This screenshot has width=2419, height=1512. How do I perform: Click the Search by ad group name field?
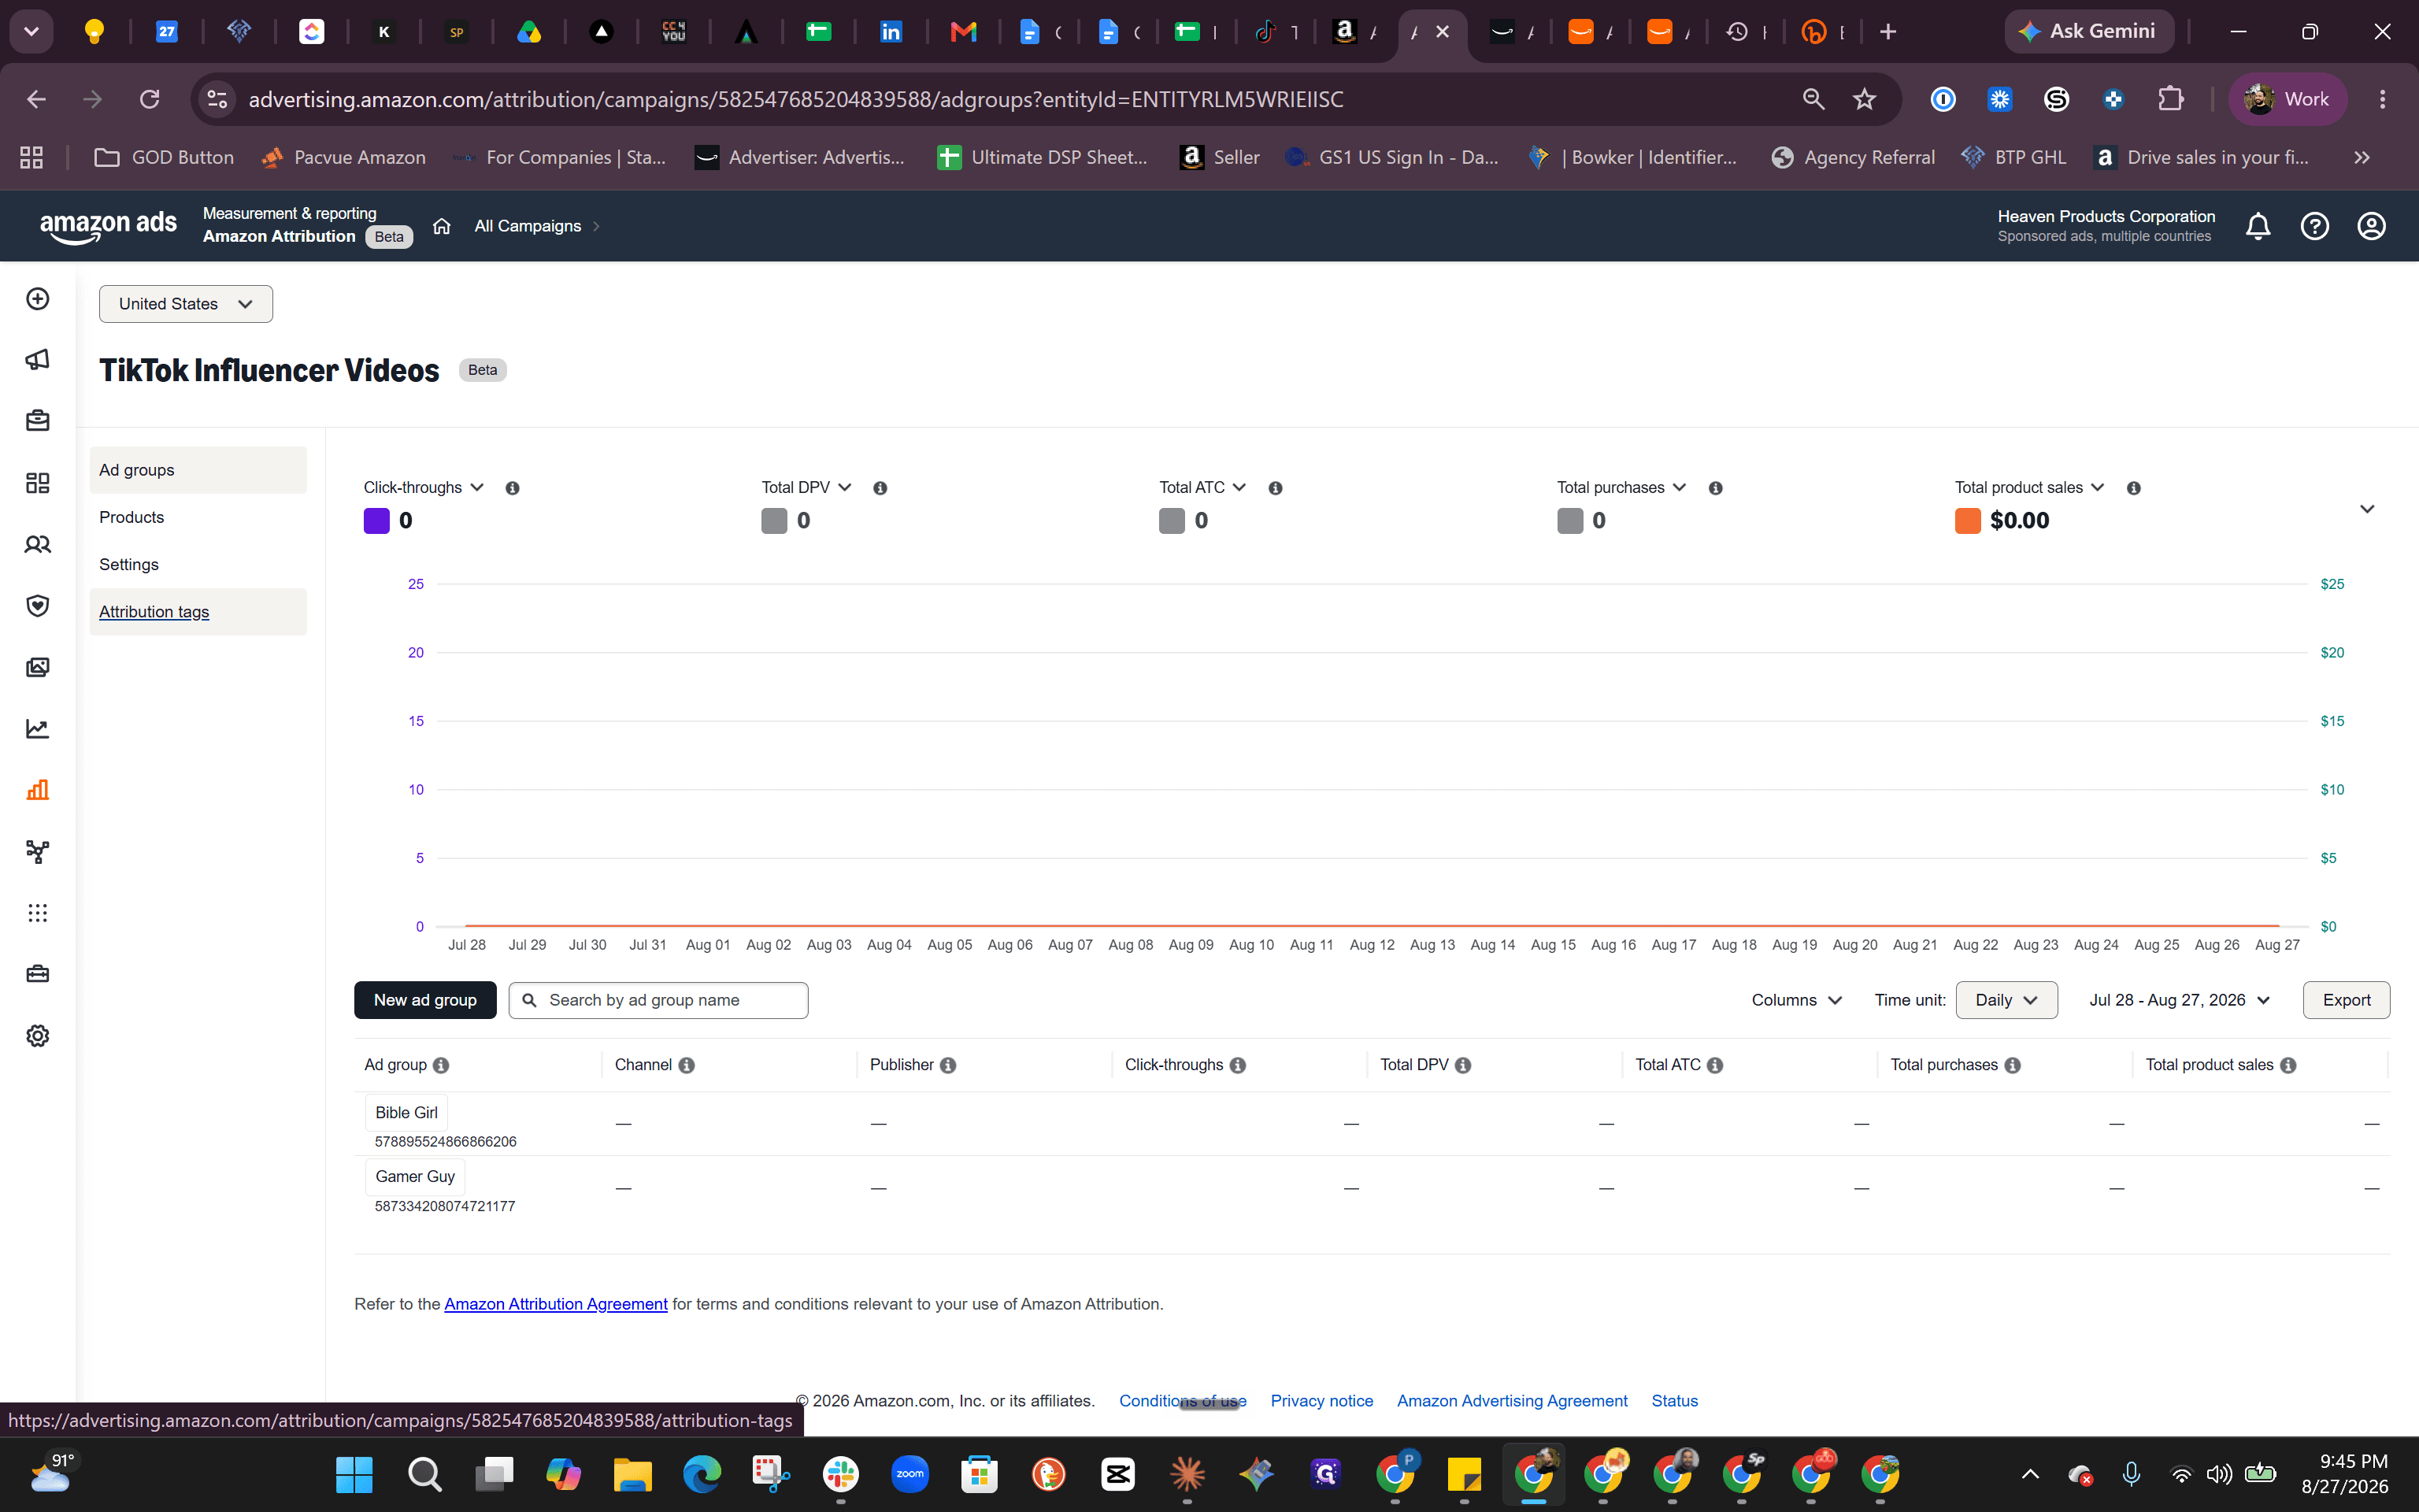[x=659, y=1000]
